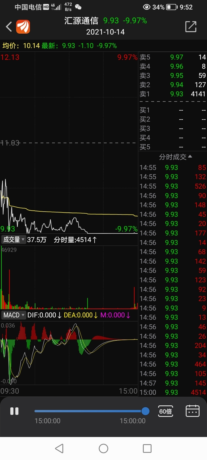Screen dimensions: 207x460
Task: Tap the eye comfort status icon
Action: tap(147, 7)
